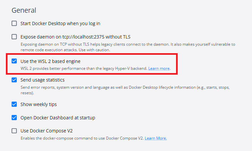Open the WSL 2 Learn more link
Viewport: 252px width, 151px height.
coord(159,68)
